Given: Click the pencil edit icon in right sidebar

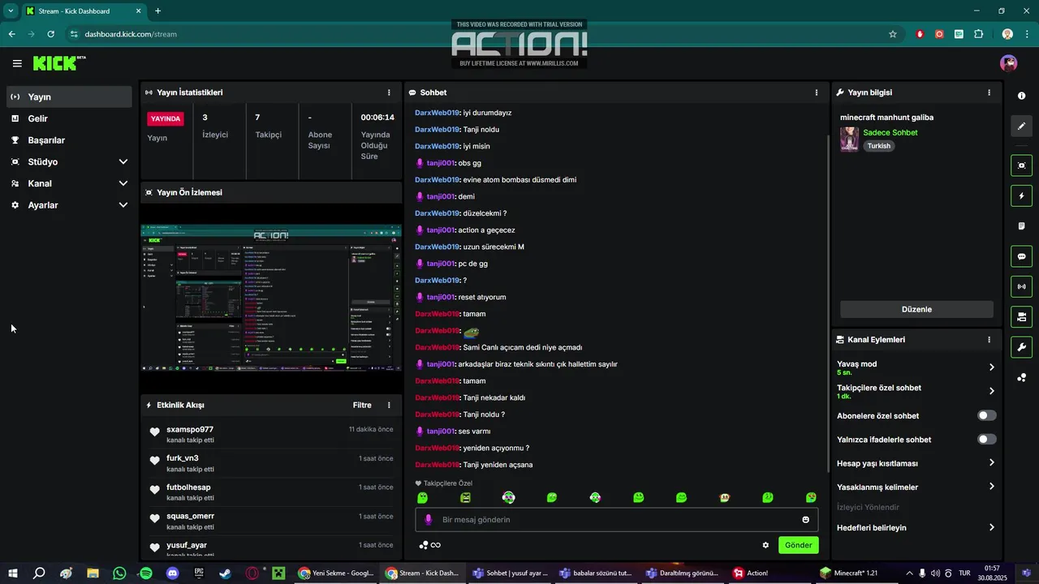Looking at the screenshot, I should click(1021, 127).
